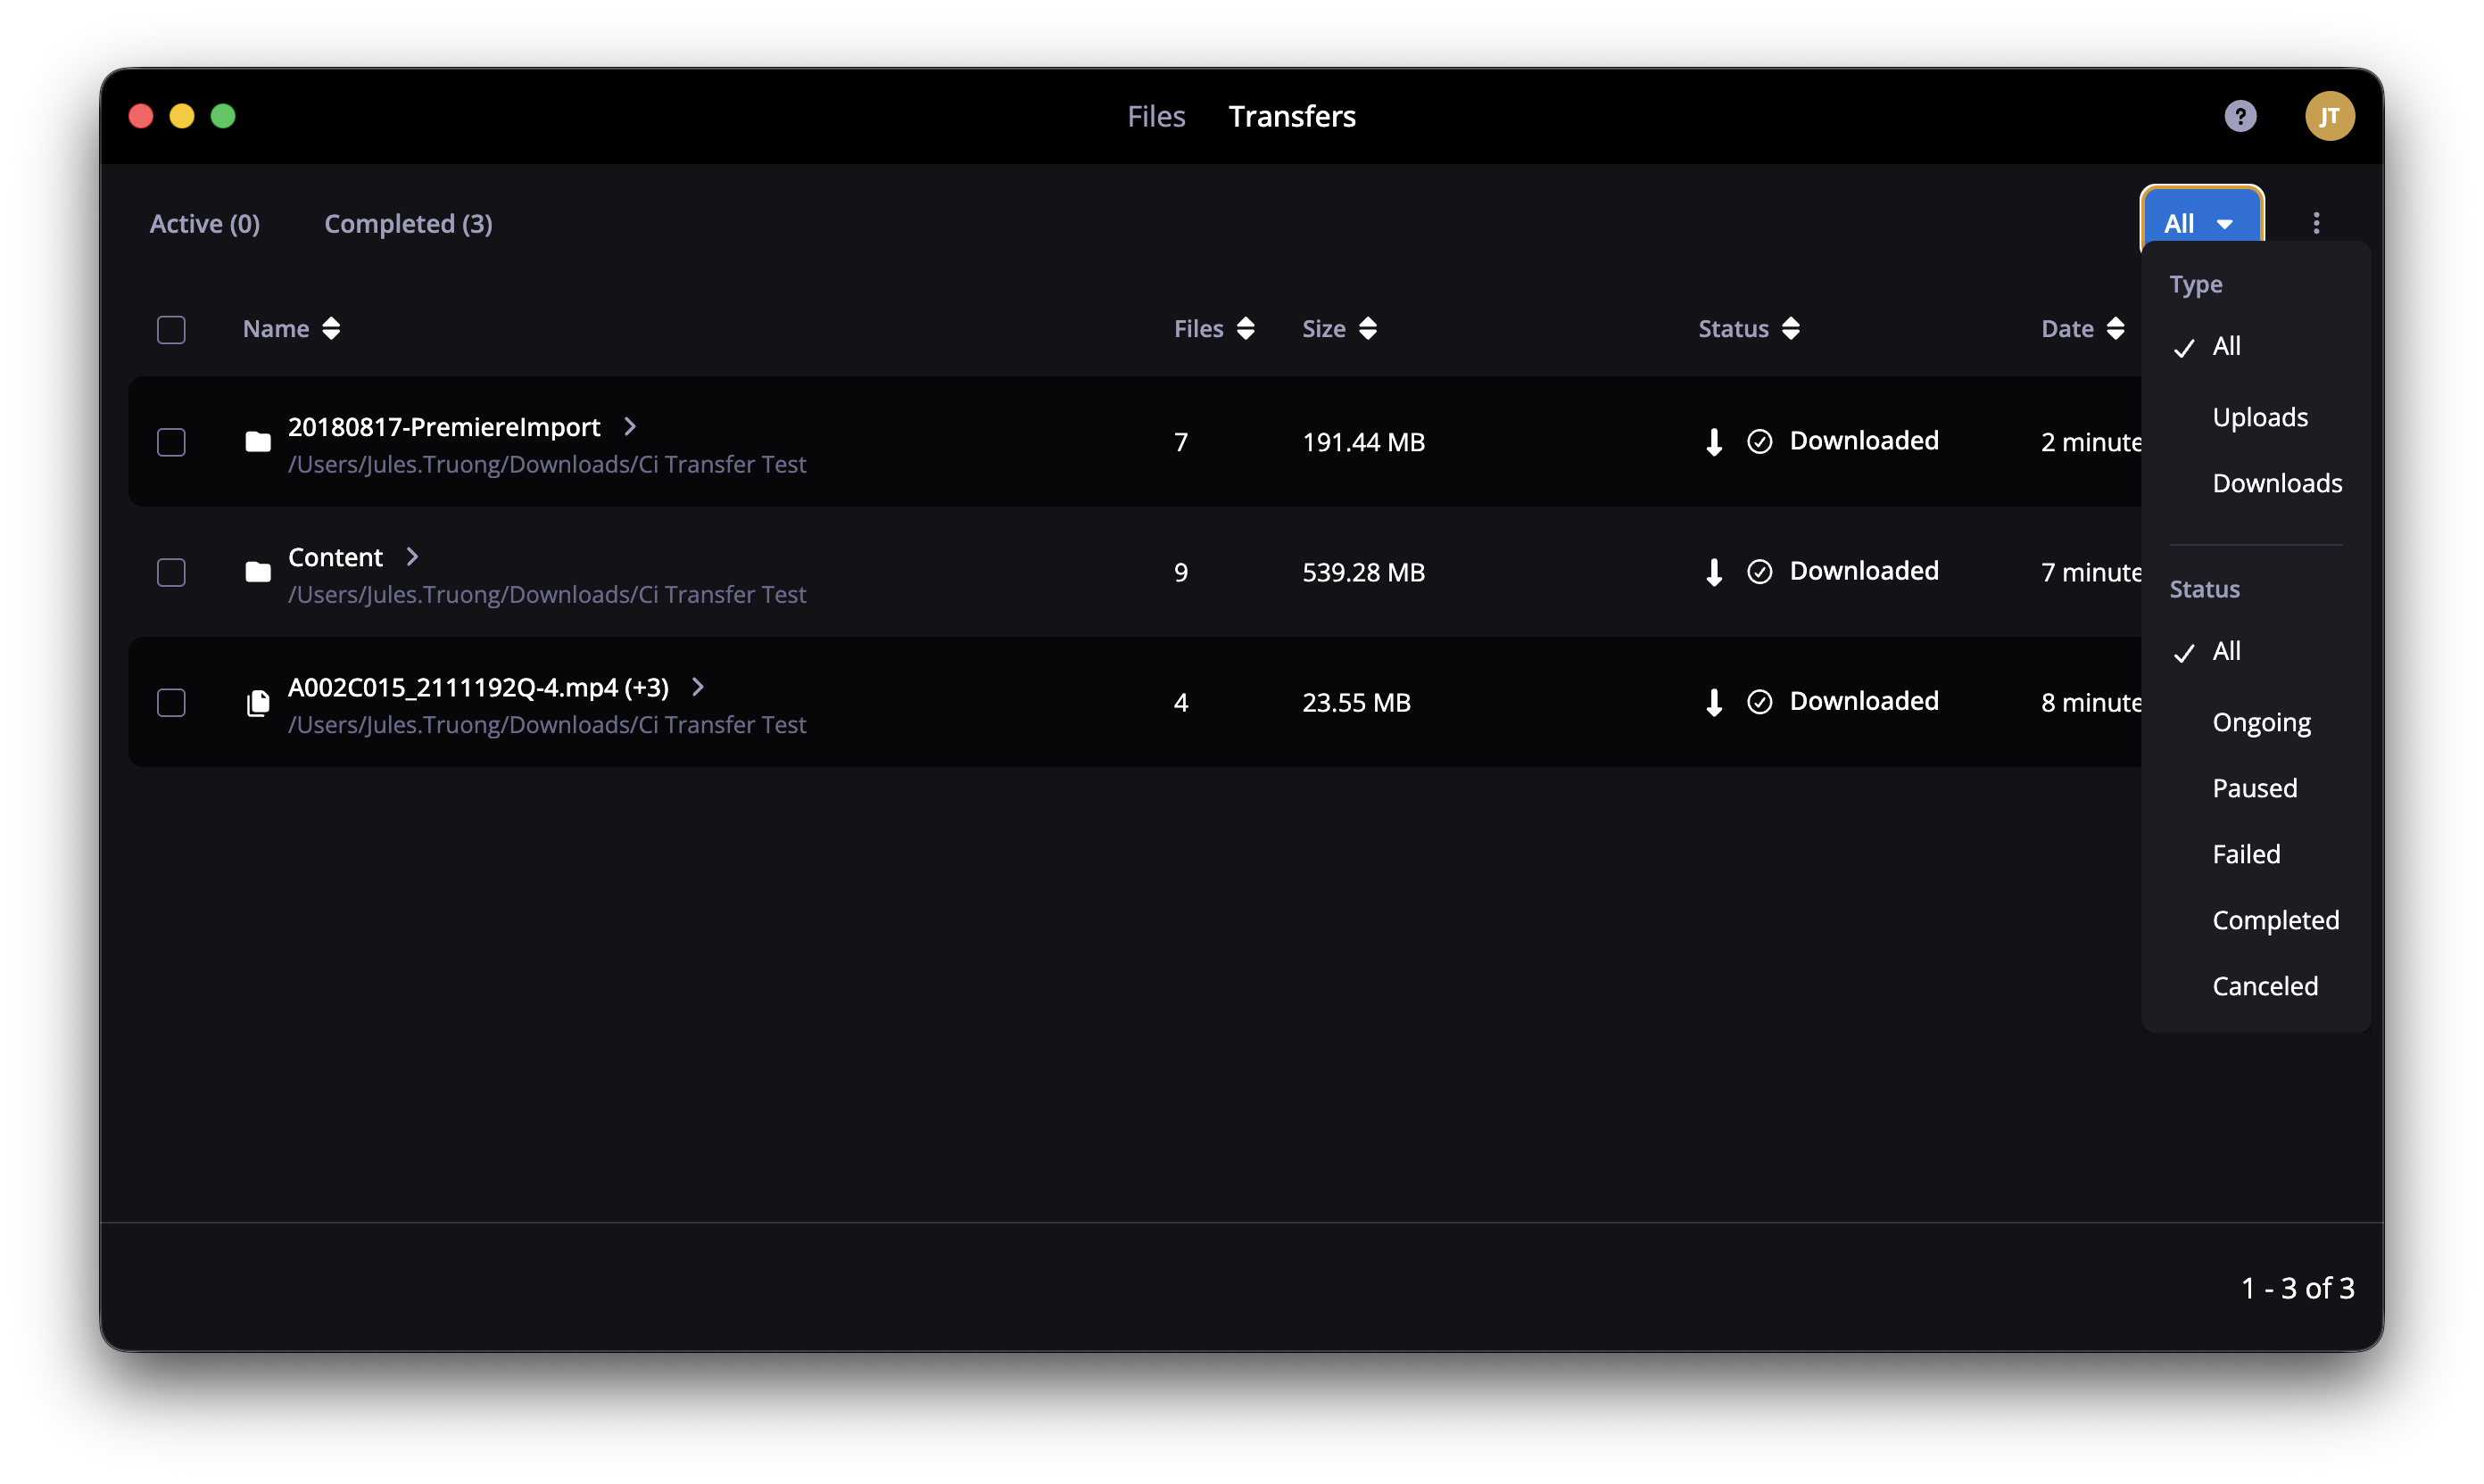Open the help question mark icon

click(x=2239, y=116)
